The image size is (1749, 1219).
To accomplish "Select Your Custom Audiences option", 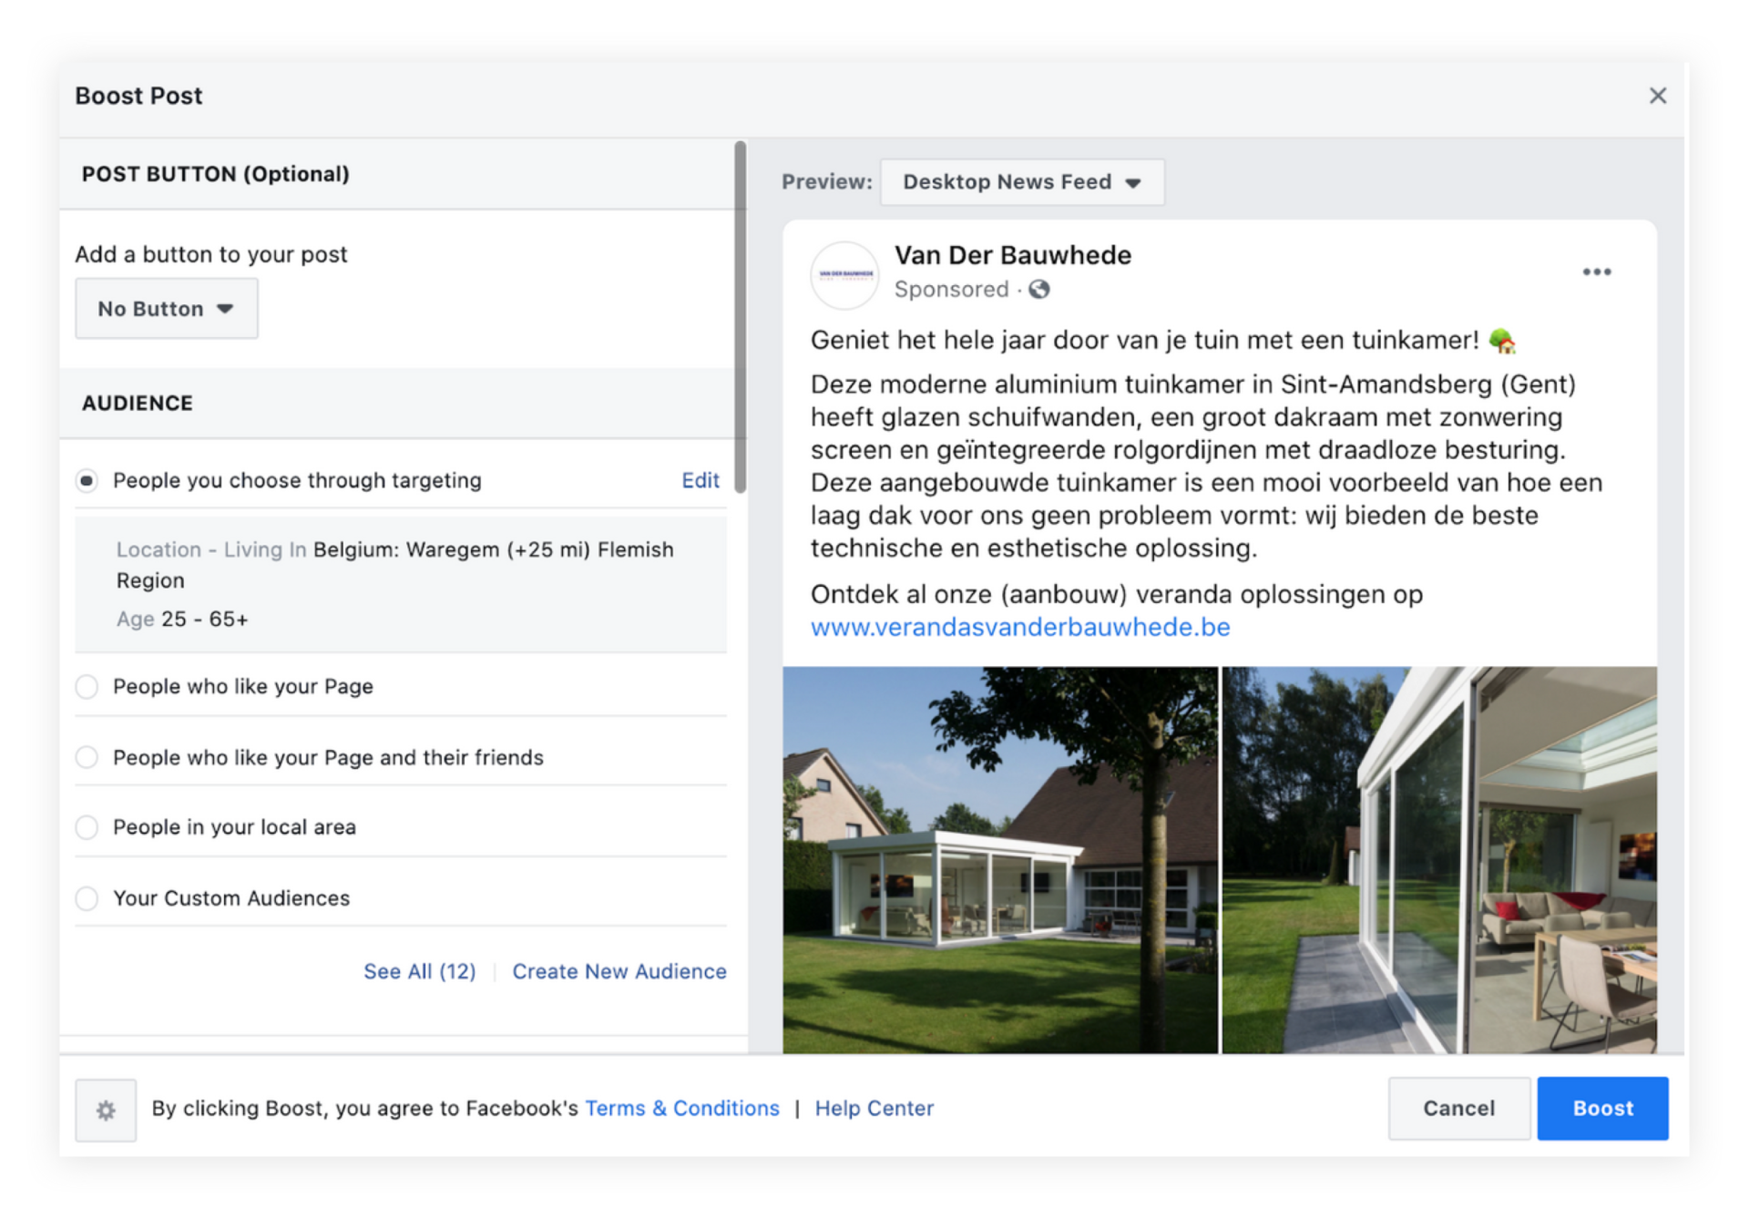I will coord(87,898).
